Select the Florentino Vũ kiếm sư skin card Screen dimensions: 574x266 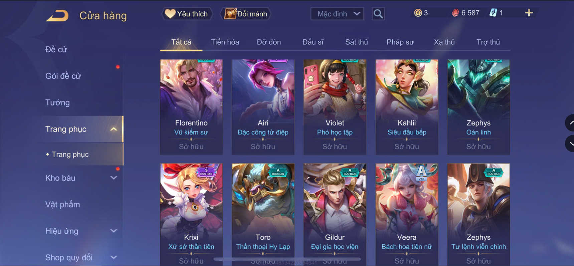191,107
